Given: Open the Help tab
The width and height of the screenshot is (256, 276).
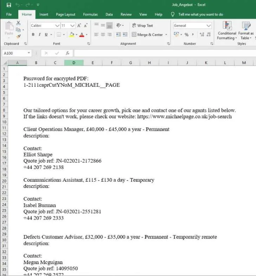Looking at the screenshot, I should tap(158, 14).
